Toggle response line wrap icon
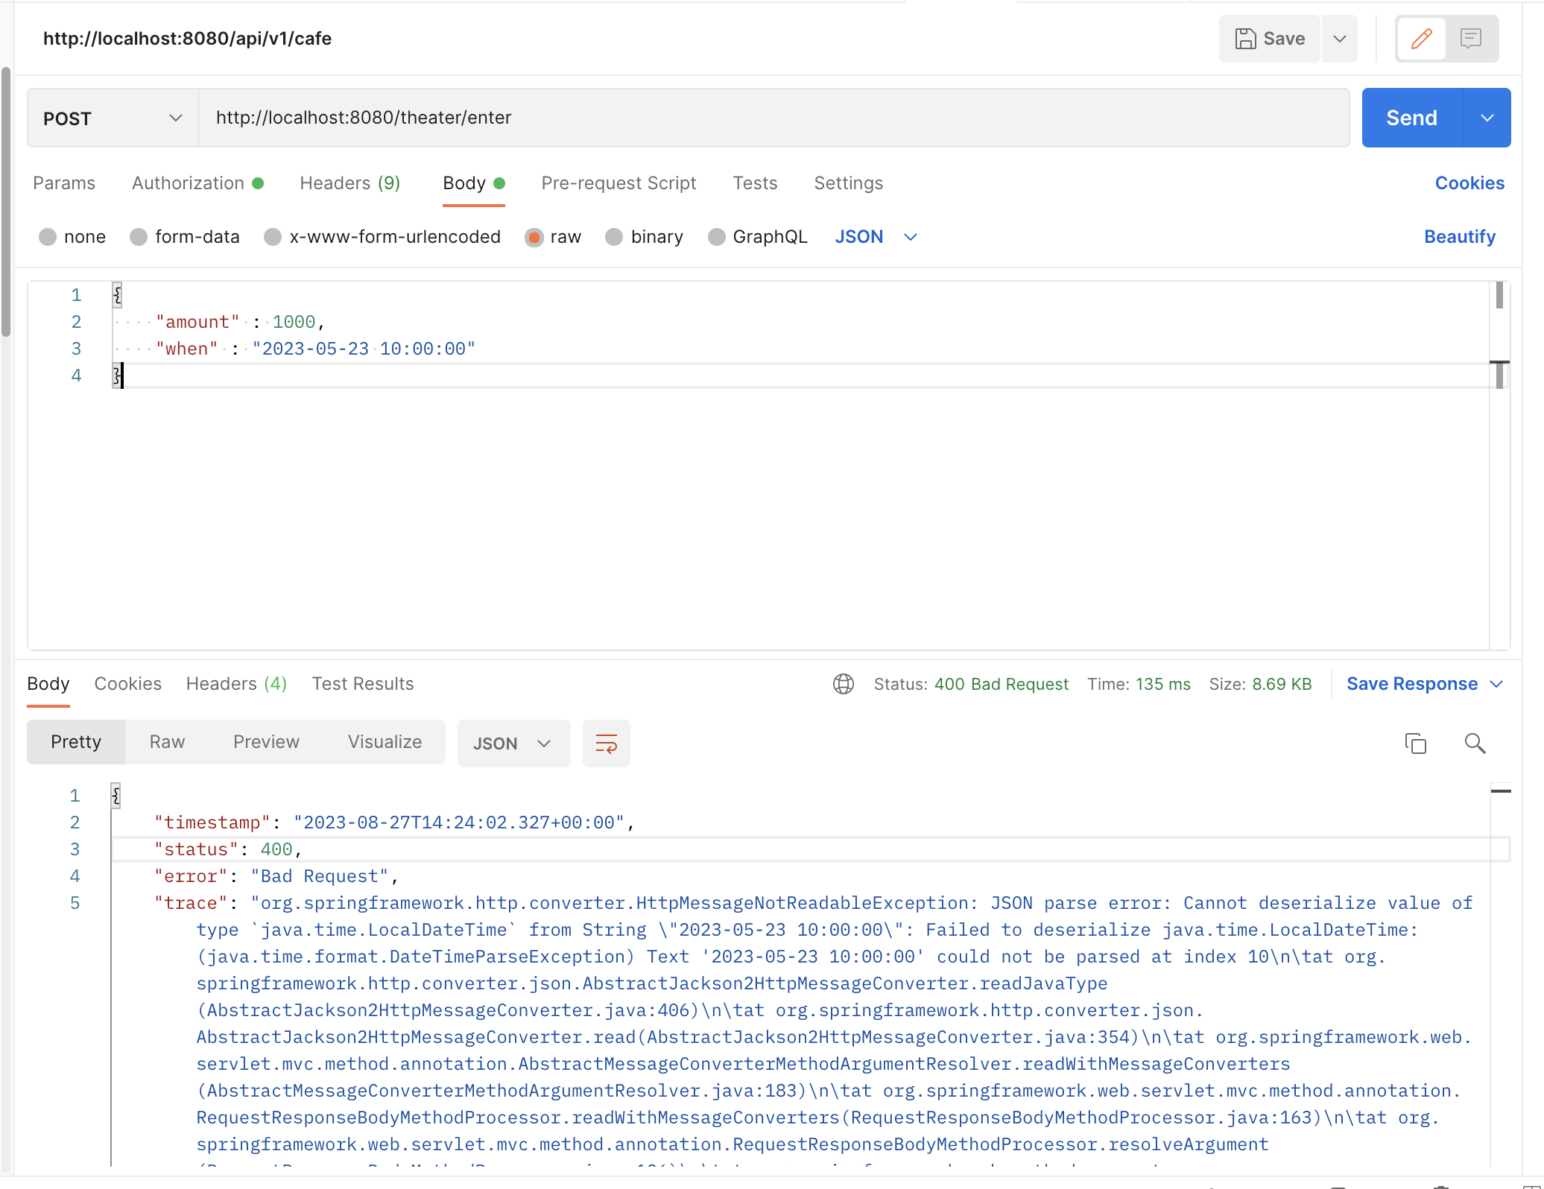Image resolution: width=1544 pixels, height=1189 pixels. point(606,743)
